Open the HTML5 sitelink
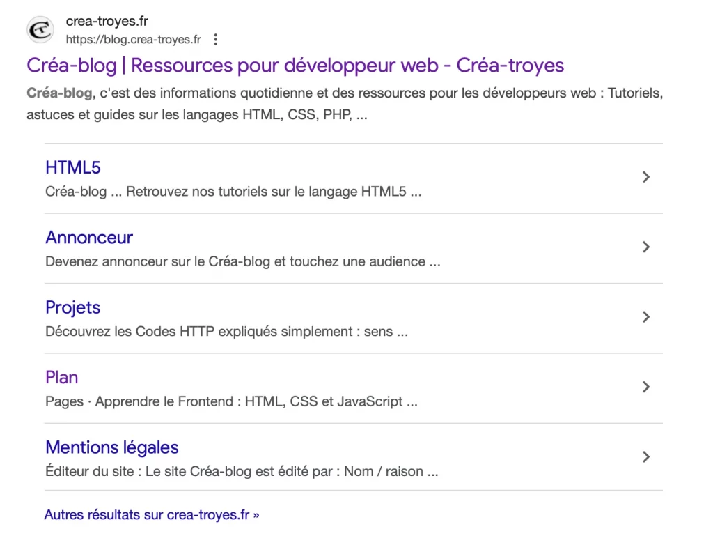 click(72, 167)
